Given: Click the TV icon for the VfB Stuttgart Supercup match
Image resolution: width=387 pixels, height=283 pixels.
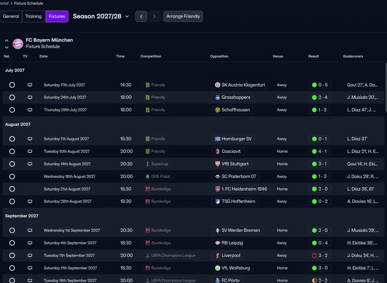Looking at the screenshot, I should coord(30,164).
